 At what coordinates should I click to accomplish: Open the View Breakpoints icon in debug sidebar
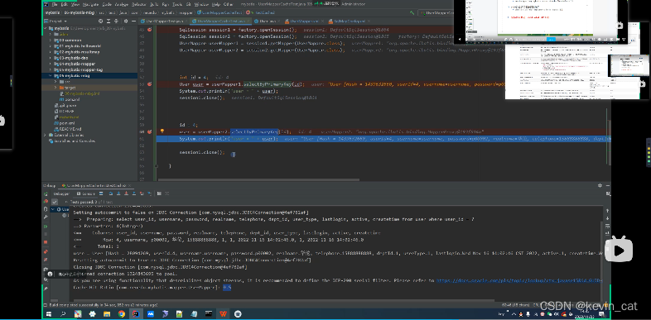point(46,251)
